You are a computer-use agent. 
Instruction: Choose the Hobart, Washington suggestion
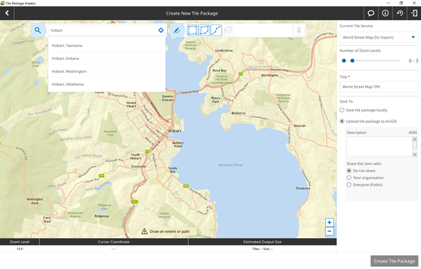click(106, 71)
